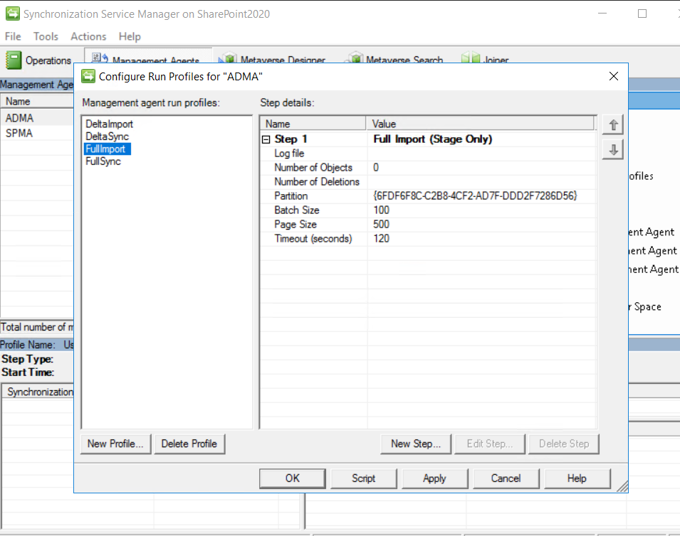Open the File menu
Viewport: 680px width, 536px height.
click(x=13, y=36)
